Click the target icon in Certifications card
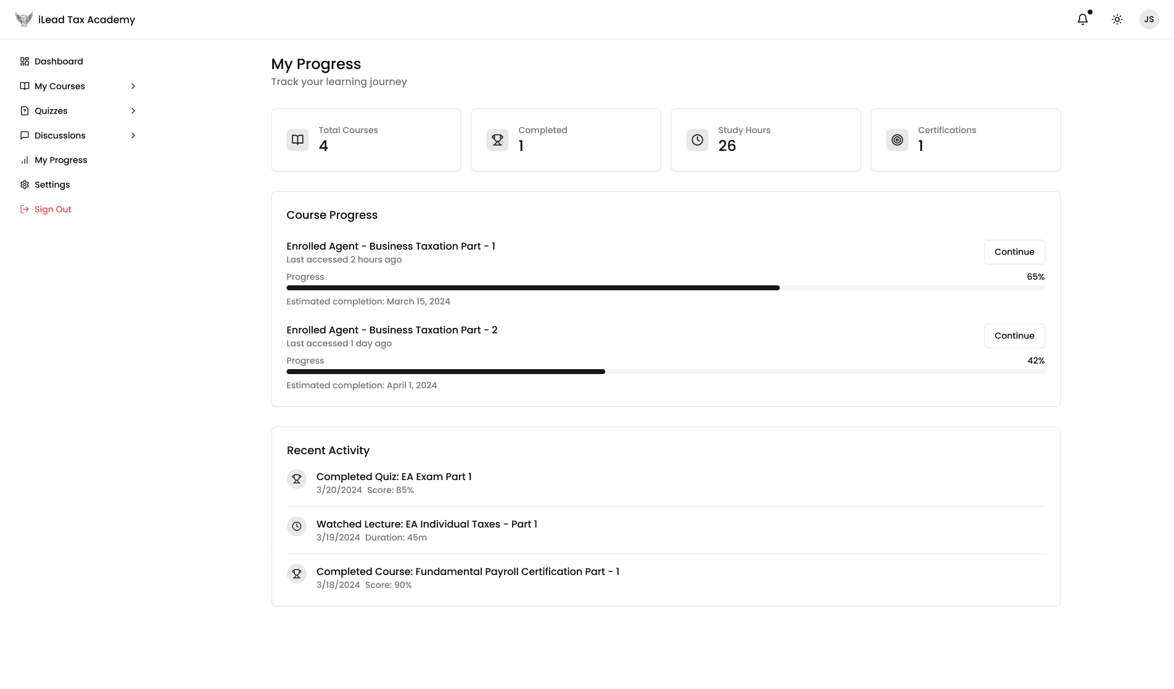Image resolution: width=1174 pixels, height=689 pixels. [897, 140]
